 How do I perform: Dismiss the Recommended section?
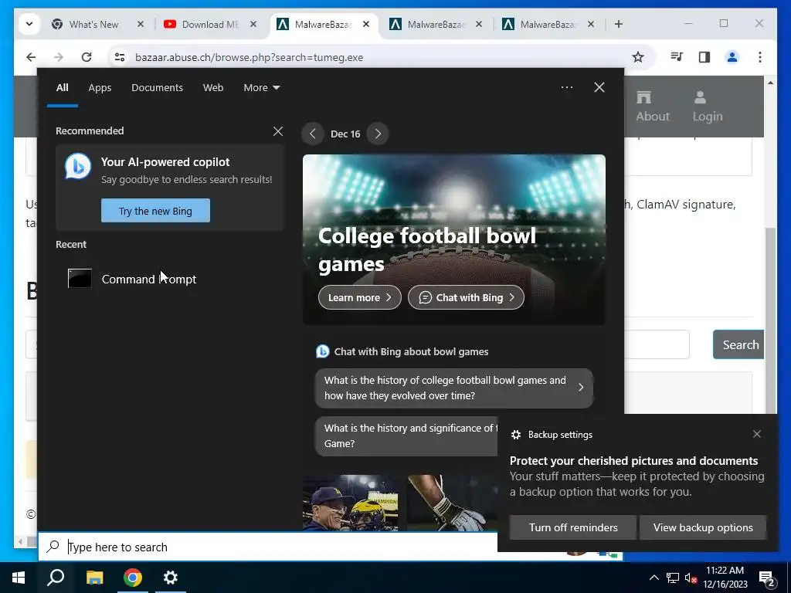(278, 131)
